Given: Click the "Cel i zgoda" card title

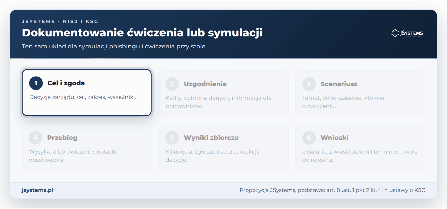Looking at the screenshot, I should pyautogui.click(x=66, y=83).
